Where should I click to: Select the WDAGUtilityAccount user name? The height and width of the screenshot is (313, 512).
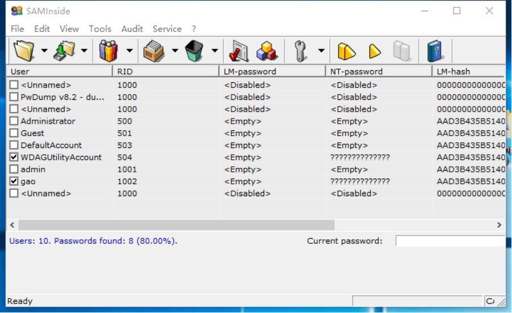pyautogui.click(x=61, y=157)
